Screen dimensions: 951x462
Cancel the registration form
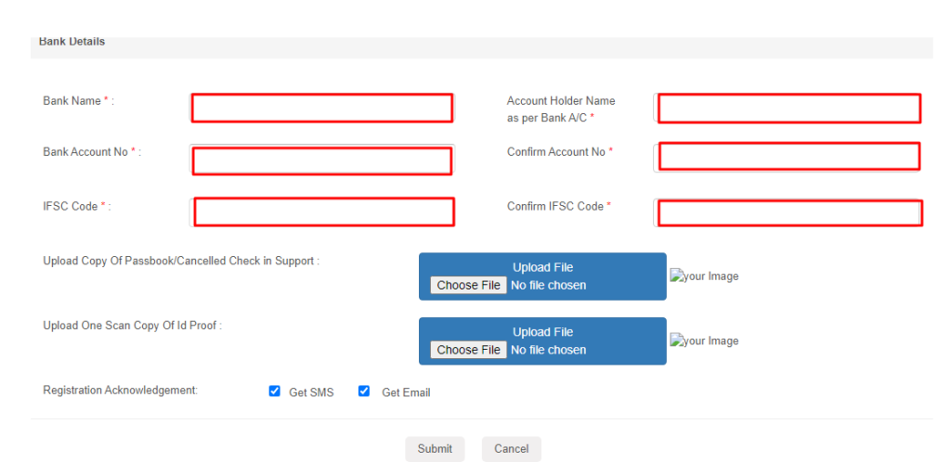[x=512, y=449]
